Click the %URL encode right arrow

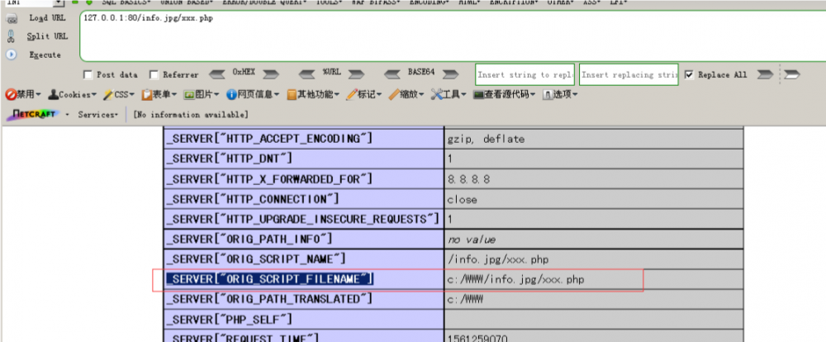[x=356, y=74]
